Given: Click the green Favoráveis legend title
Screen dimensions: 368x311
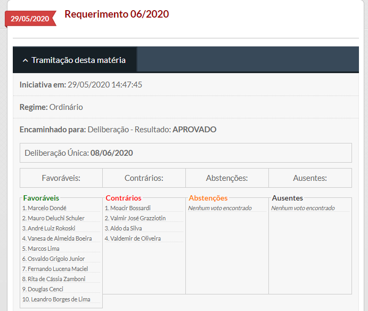Looking at the screenshot, I should (41, 198).
